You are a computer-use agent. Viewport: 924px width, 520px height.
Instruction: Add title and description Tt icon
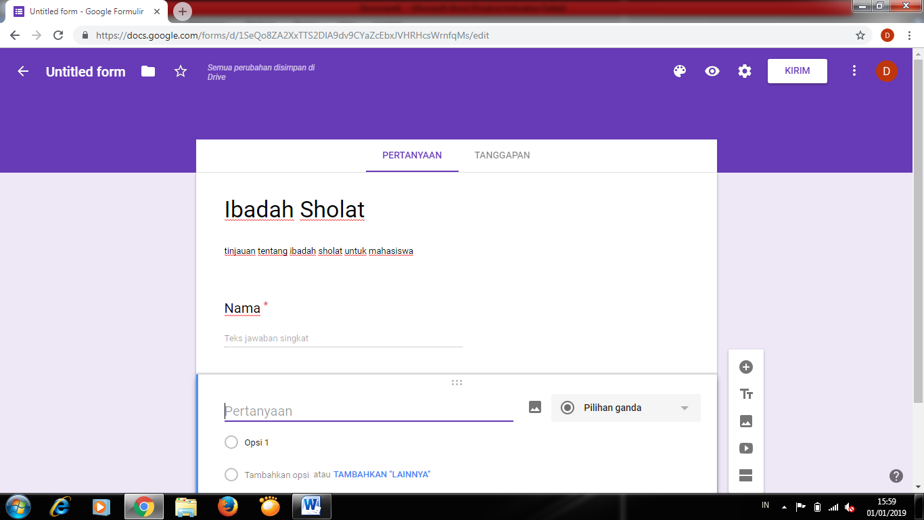pos(746,394)
